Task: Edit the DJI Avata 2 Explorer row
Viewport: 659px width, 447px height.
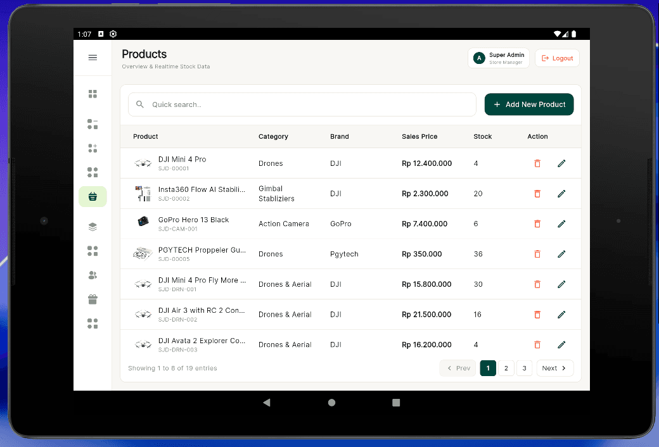Action: coord(561,345)
